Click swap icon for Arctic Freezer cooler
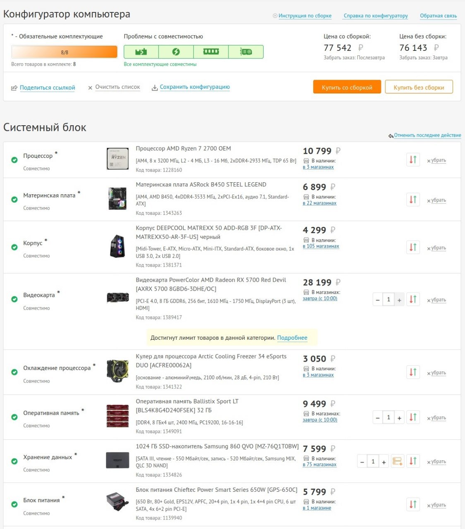 coord(413,372)
